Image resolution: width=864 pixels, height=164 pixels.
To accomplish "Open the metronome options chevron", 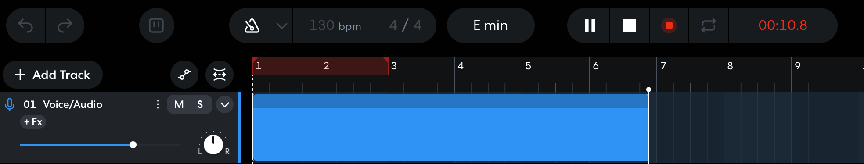I will (281, 26).
